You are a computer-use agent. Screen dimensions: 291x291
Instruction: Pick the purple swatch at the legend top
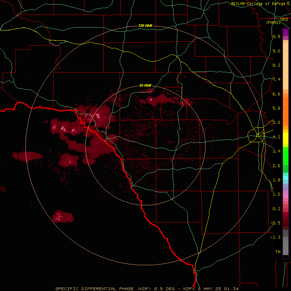click(286, 32)
